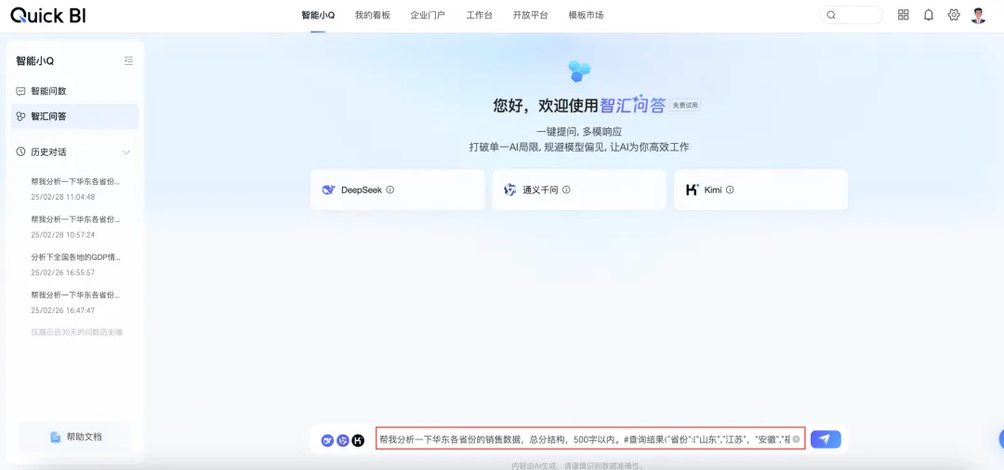The height and width of the screenshot is (470, 1004).
Task: Send the question with the arrow button
Action: (x=826, y=439)
